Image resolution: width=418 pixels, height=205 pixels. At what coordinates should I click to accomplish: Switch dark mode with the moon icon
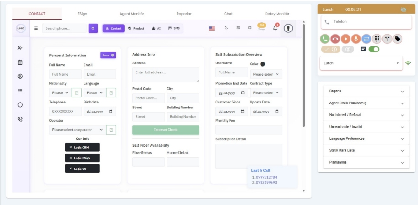(226, 28)
